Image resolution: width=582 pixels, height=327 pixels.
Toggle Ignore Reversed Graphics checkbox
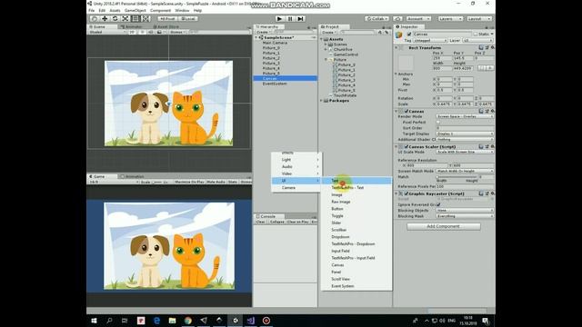[x=438, y=204]
